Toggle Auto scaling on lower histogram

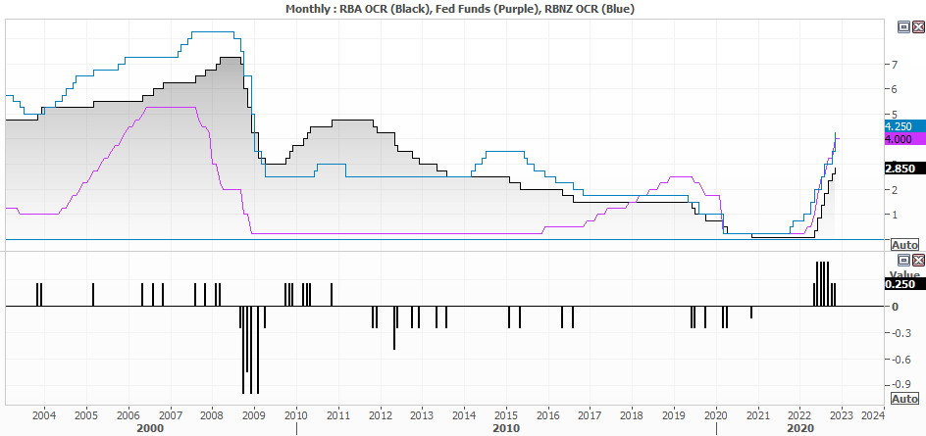(904, 399)
